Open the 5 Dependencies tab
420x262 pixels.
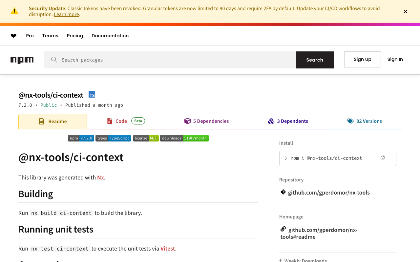tap(206, 121)
